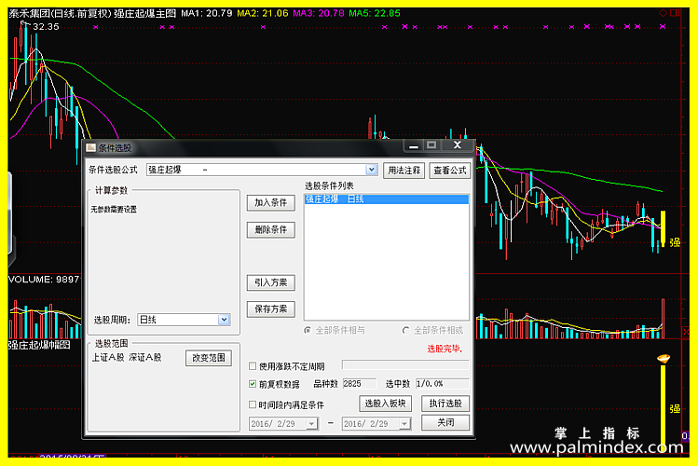This screenshot has height=466, width=698.
Task: Click the chart title 泰禾集团(日线.前复权)
Action: tap(60, 13)
